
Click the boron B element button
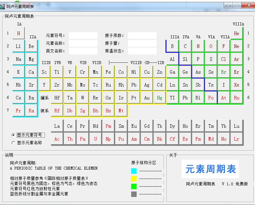[172, 46]
